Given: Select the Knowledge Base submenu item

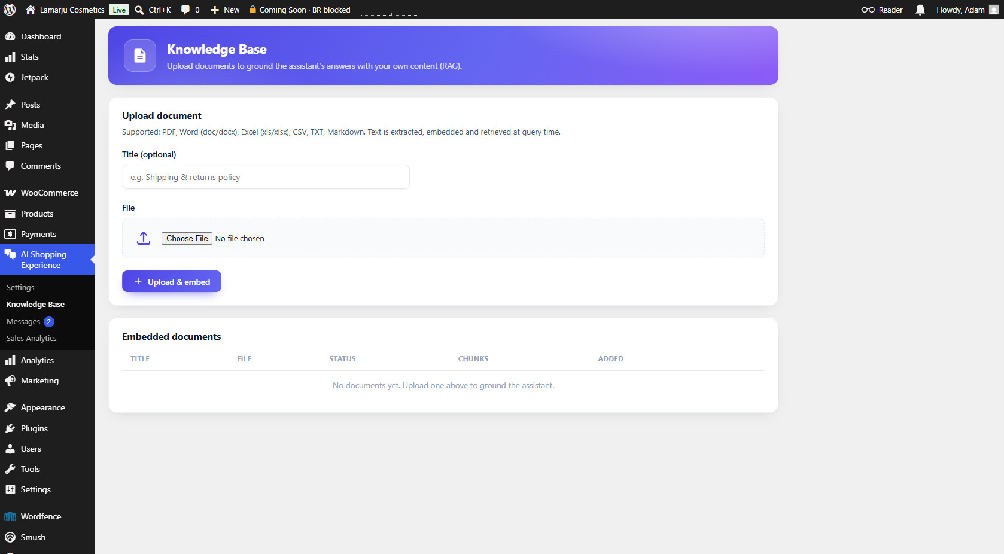Looking at the screenshot, I should pyautogui.click(x=35, y=304).
